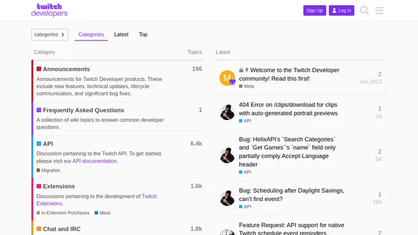
Task: Click API tag under Daylight Savings topic
Action: pyautogui.click(x=245, y=206)
